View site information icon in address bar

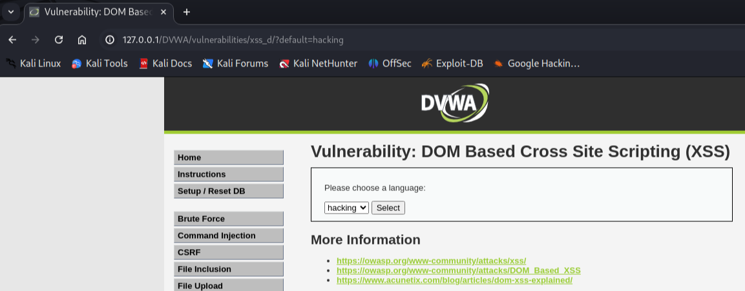pos(110,40)
